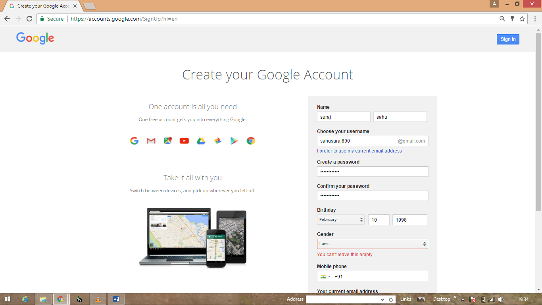Click the birthday day field showing 10
542x305 pixels.
379,220
